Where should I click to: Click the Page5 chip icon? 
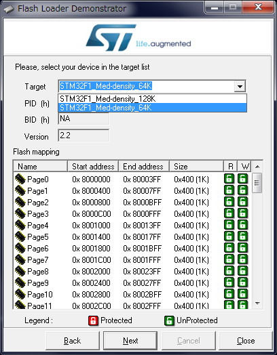click(x=20, y=237)
